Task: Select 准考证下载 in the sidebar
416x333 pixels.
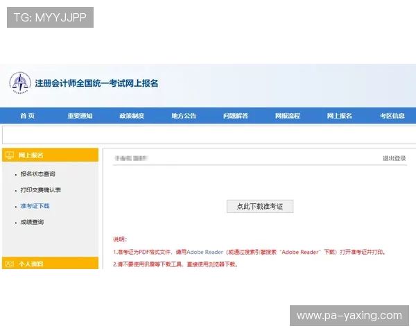Action: coord(35,206)
